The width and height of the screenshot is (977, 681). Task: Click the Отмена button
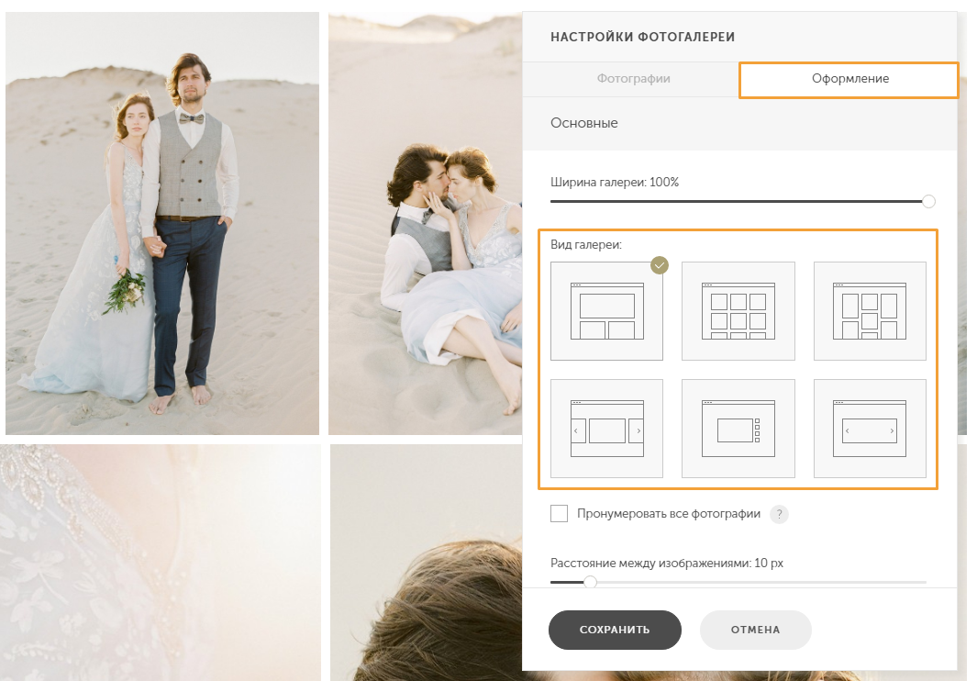click(x=755, y=630)
